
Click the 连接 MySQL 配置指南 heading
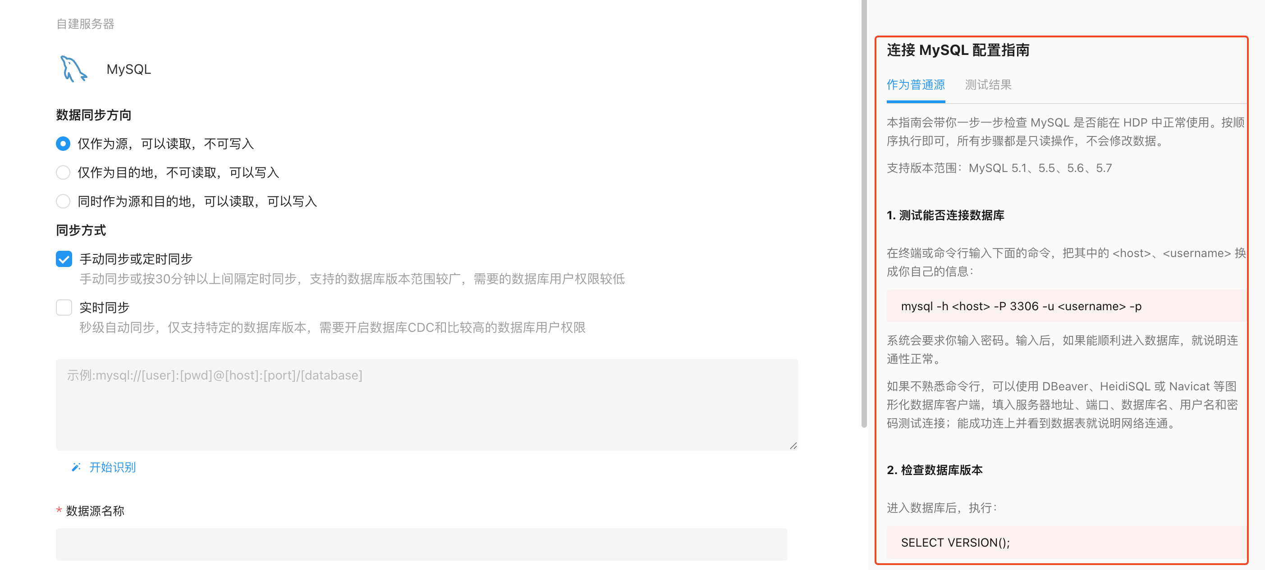(x=958, y=50)
